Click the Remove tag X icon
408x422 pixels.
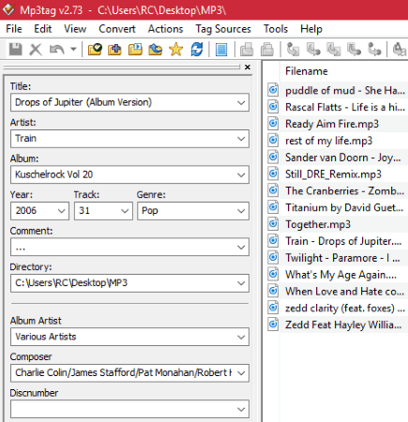pyautogui.click(x=36, y=50)
